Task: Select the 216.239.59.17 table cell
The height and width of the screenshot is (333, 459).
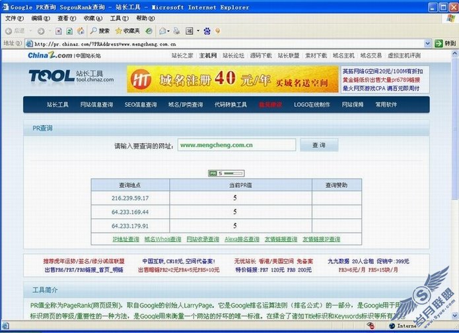Action: tap(130, 198)
